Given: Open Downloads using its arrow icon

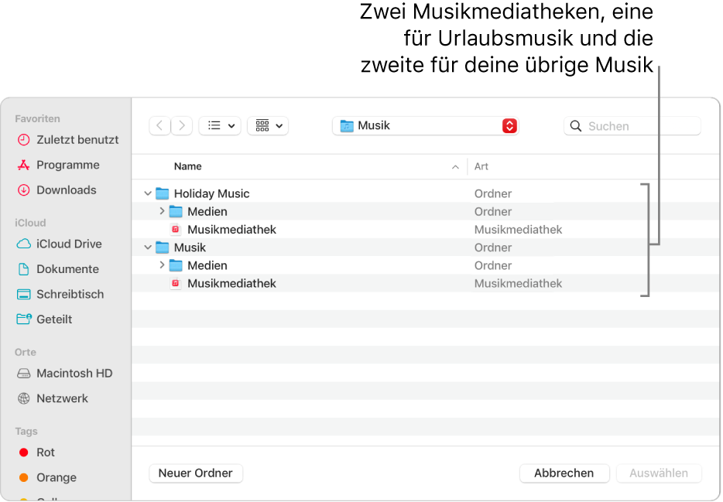Looking at the screenshot, I should [24, 190].
